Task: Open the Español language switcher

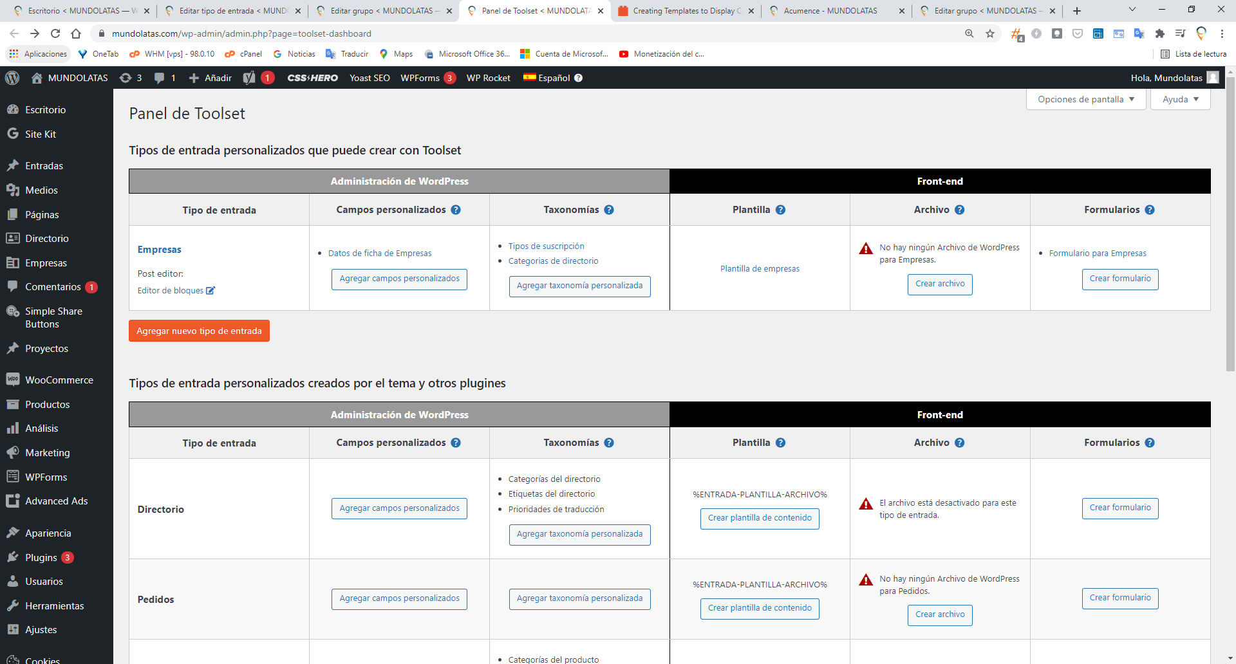Action: click(x=552, y=78)
